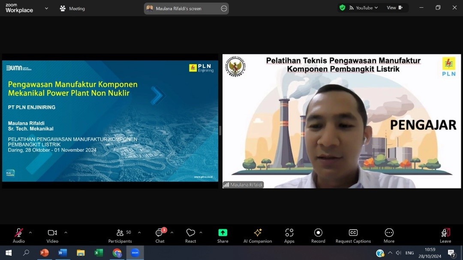
Task: Click Request Captions button
Action: pyautogui.click(x=353, y=236)
